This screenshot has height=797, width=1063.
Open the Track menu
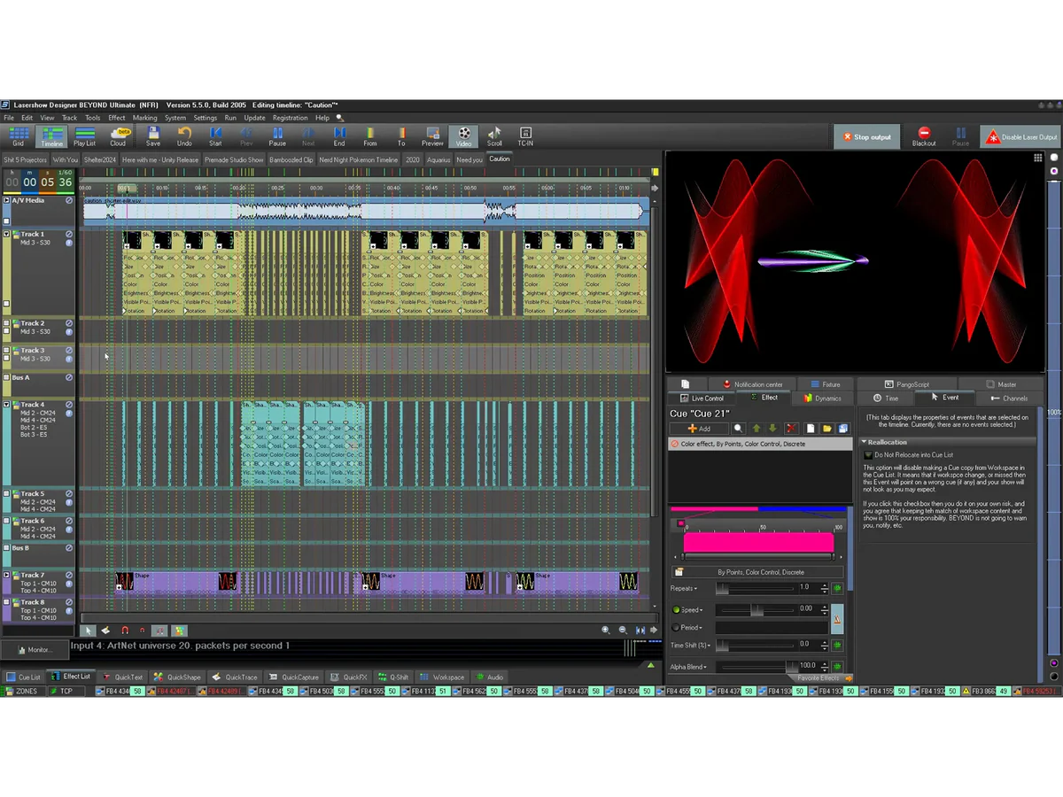tap(69, 118)
